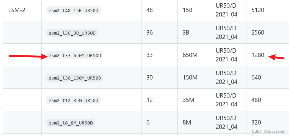The image size is (289, 136).
Task: Click the ESM-2 cell in first column
Action: pyautogui.click(x=17, y=10)
